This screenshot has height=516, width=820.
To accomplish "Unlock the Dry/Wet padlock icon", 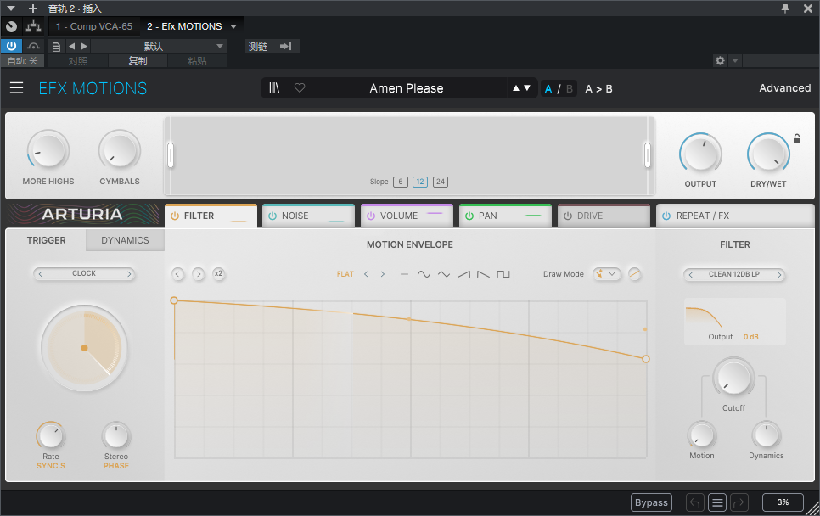I will click(797, 138).
